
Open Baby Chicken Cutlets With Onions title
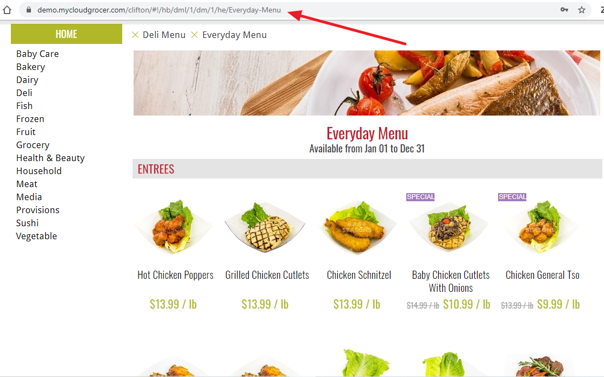coord(451,281)
